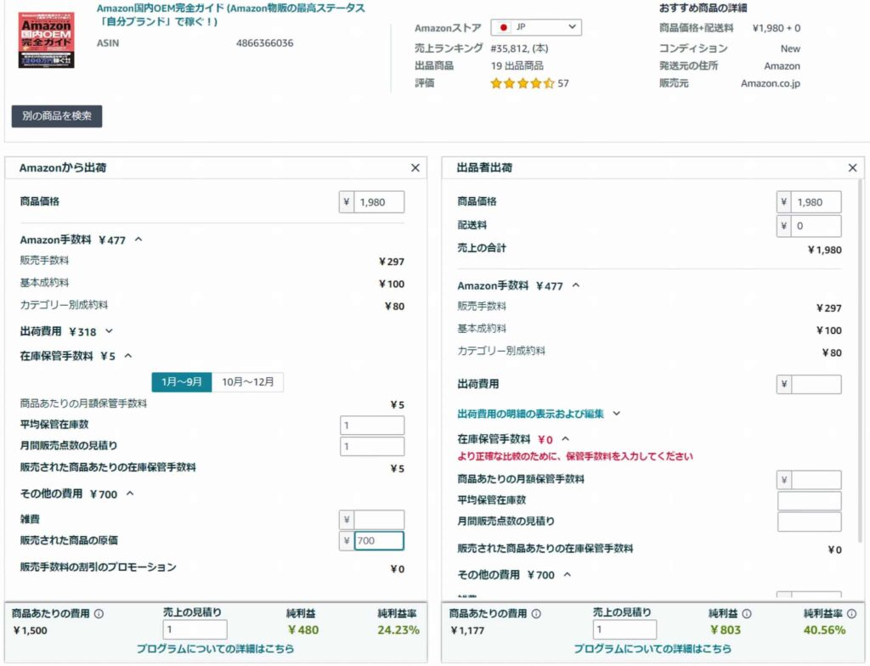Open プログラムについての詳細はこちら link under 出品者出荷
Image resolution: width=870 pixels, height=666 pixels.
652,648
